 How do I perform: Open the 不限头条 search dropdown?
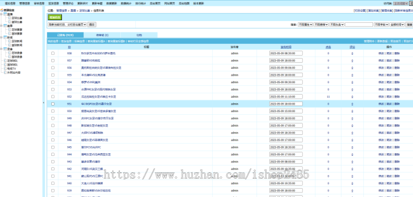(x=337, y=24)
